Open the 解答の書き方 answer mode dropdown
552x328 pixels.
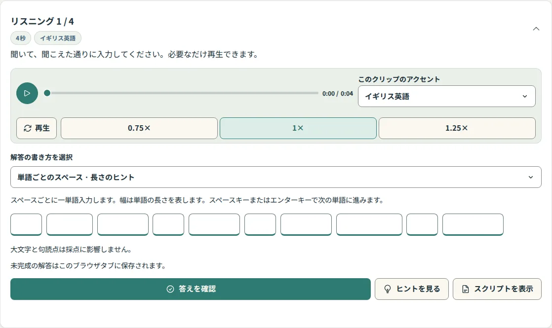point(276,177)
